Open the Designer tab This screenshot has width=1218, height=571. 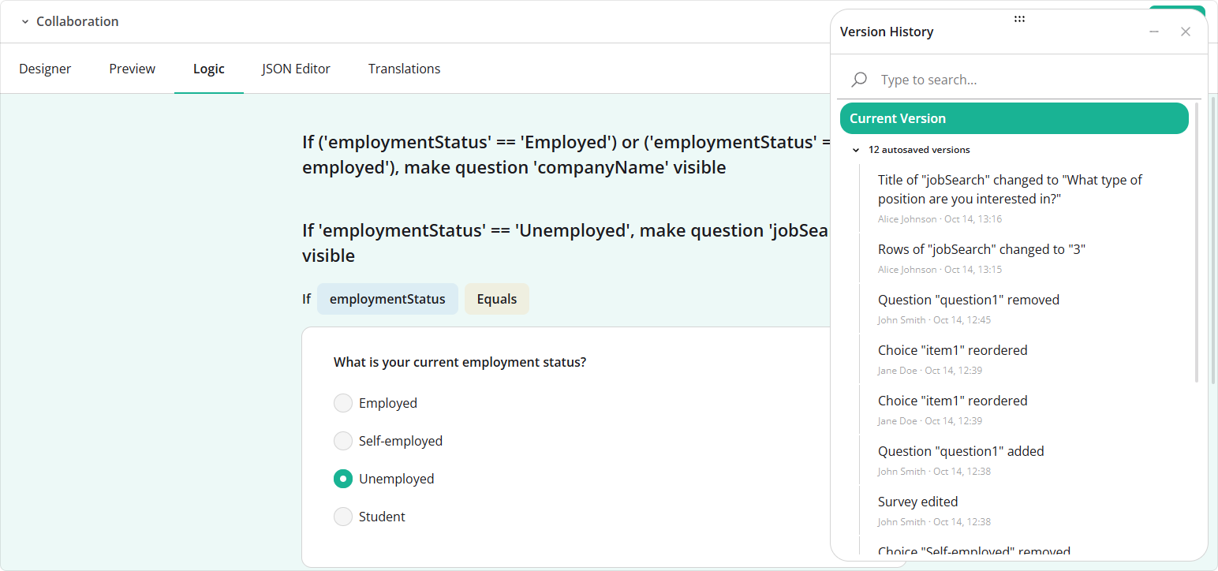[45, 69]
